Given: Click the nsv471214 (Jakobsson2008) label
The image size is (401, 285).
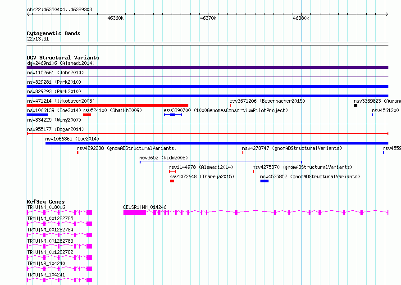Looking at the screenshot, I should (61, 101).
